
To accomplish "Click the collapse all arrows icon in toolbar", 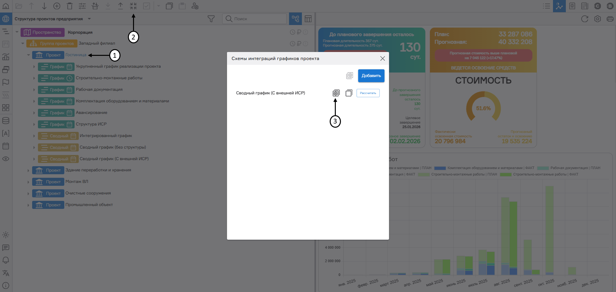I will tap(133, 6).
